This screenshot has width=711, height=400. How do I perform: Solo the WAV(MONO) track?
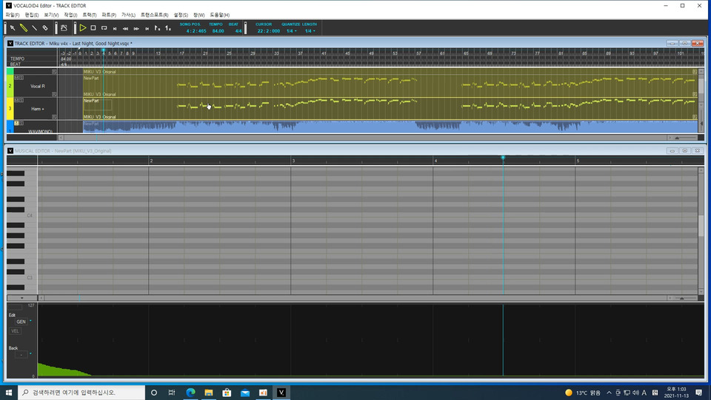tap(21, 123)
